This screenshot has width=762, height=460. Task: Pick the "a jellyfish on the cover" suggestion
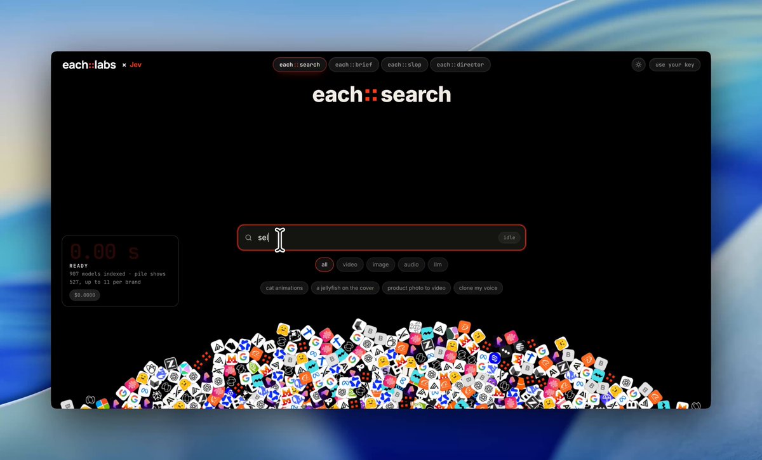(x=345, y=288)
